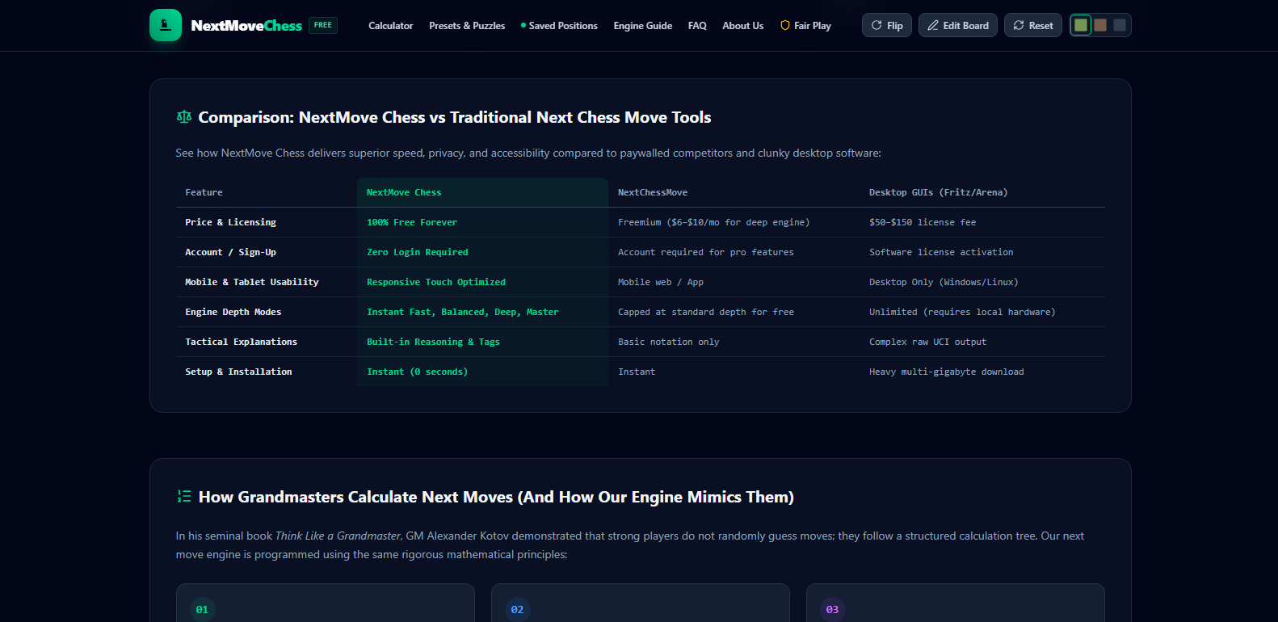The width and height of the screenshot is (1278, 622).
Task: Click the "Mobile & Tablet Usability" row label
Action: (252, 282)
